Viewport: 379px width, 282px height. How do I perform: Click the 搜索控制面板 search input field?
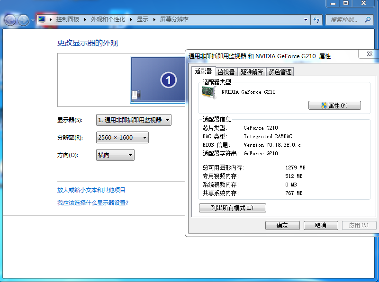click(x=345, y=20)
